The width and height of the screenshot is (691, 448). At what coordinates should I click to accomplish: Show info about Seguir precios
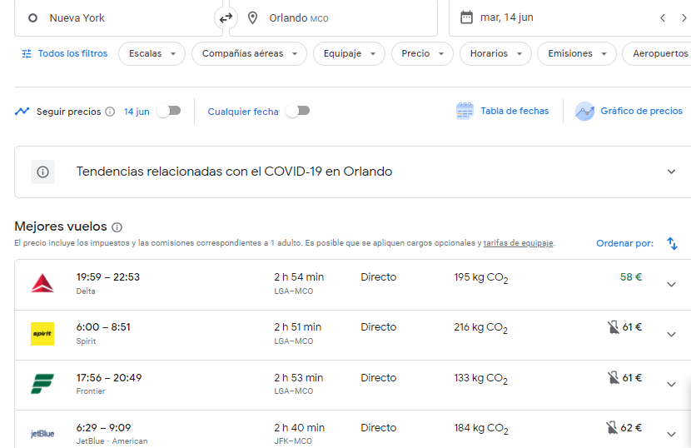point(110,112)
